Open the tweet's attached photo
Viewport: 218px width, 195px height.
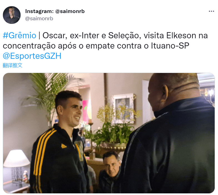click(109, 133)
